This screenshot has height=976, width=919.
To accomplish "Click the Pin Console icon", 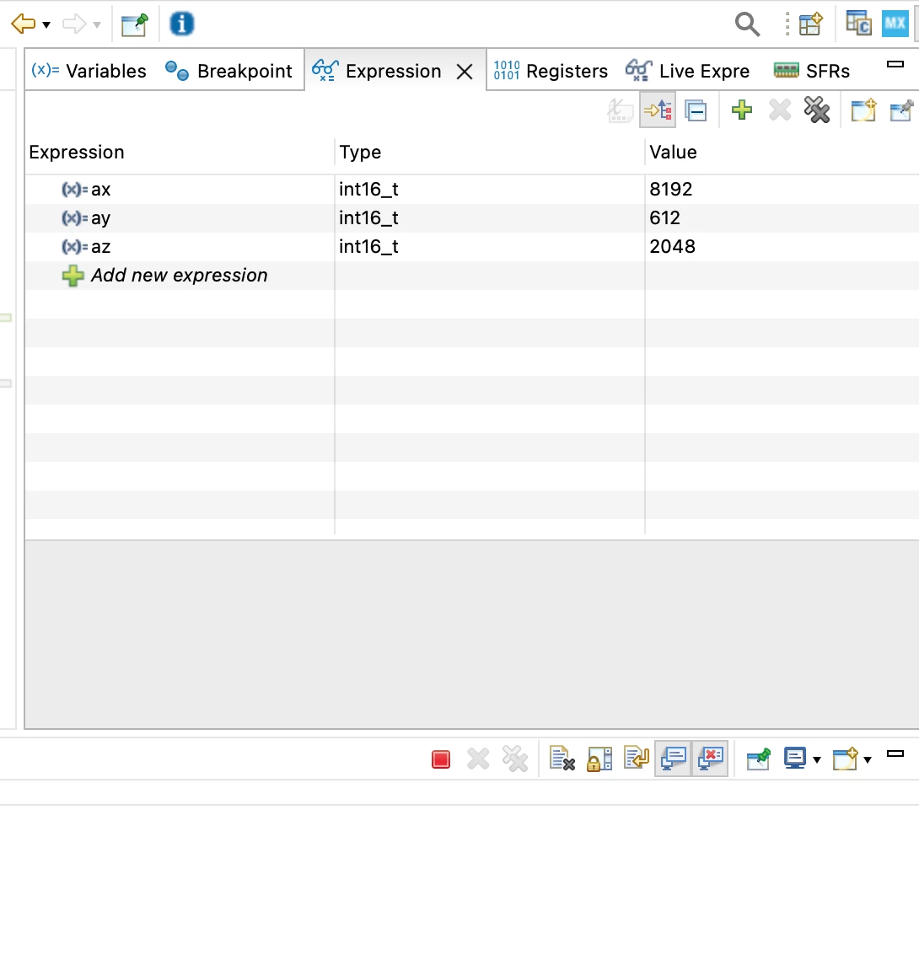I will pyautogui.click(x=758, y=759).
